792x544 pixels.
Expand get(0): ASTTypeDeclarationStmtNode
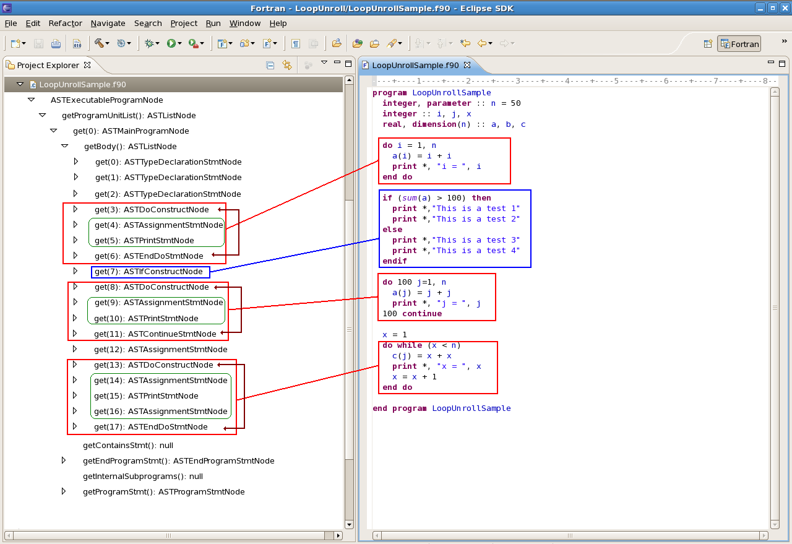click(x=75, y=162)
